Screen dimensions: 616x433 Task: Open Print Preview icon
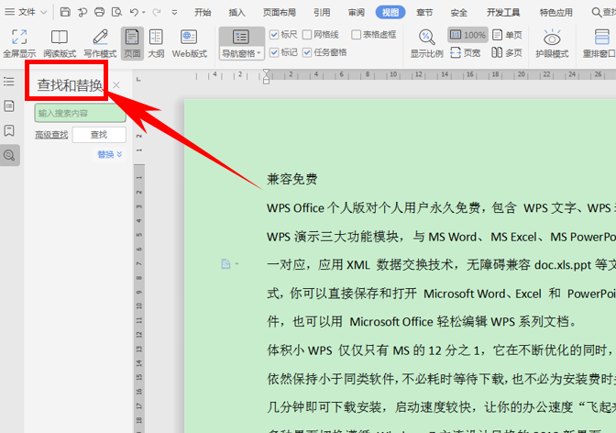[x=116, y=12]
